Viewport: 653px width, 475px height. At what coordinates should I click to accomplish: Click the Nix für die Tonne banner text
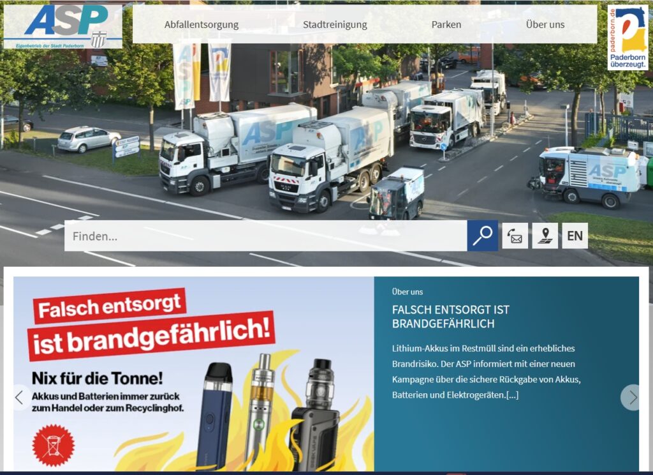98,379
